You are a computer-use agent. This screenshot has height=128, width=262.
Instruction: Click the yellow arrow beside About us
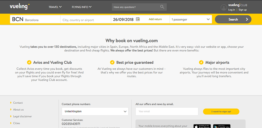11,109
